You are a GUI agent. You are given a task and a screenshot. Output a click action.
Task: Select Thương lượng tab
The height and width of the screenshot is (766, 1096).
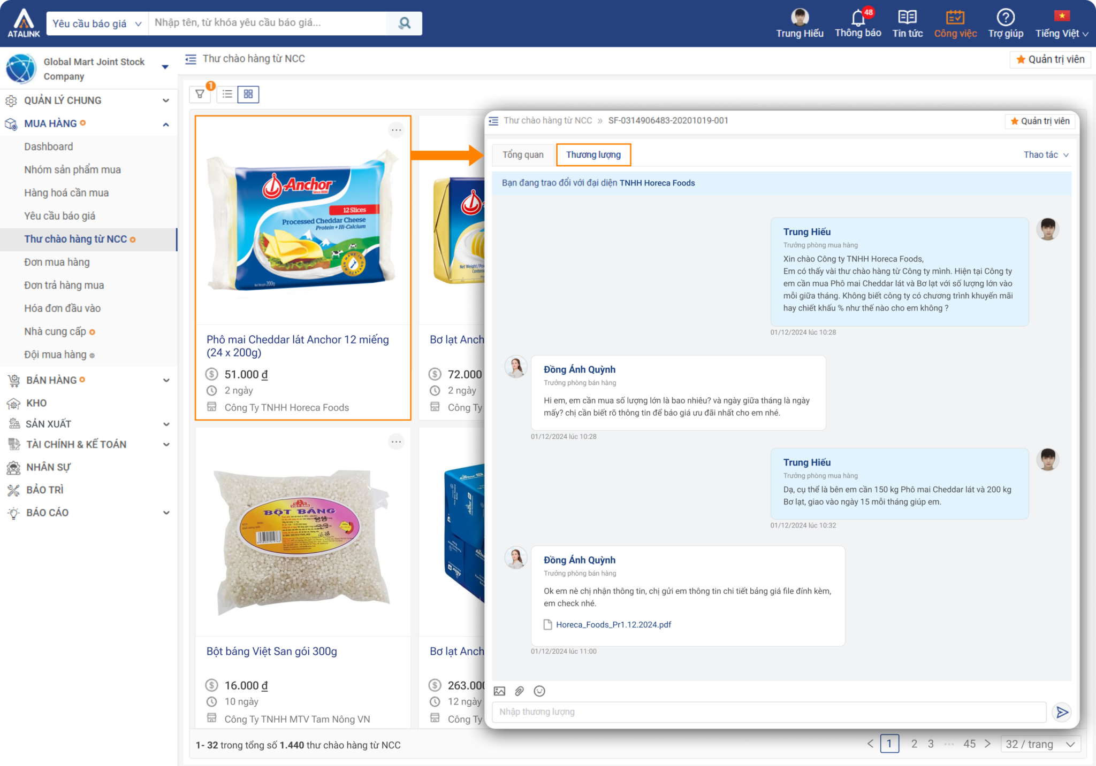pyautogui.click(x=593, y=154)
